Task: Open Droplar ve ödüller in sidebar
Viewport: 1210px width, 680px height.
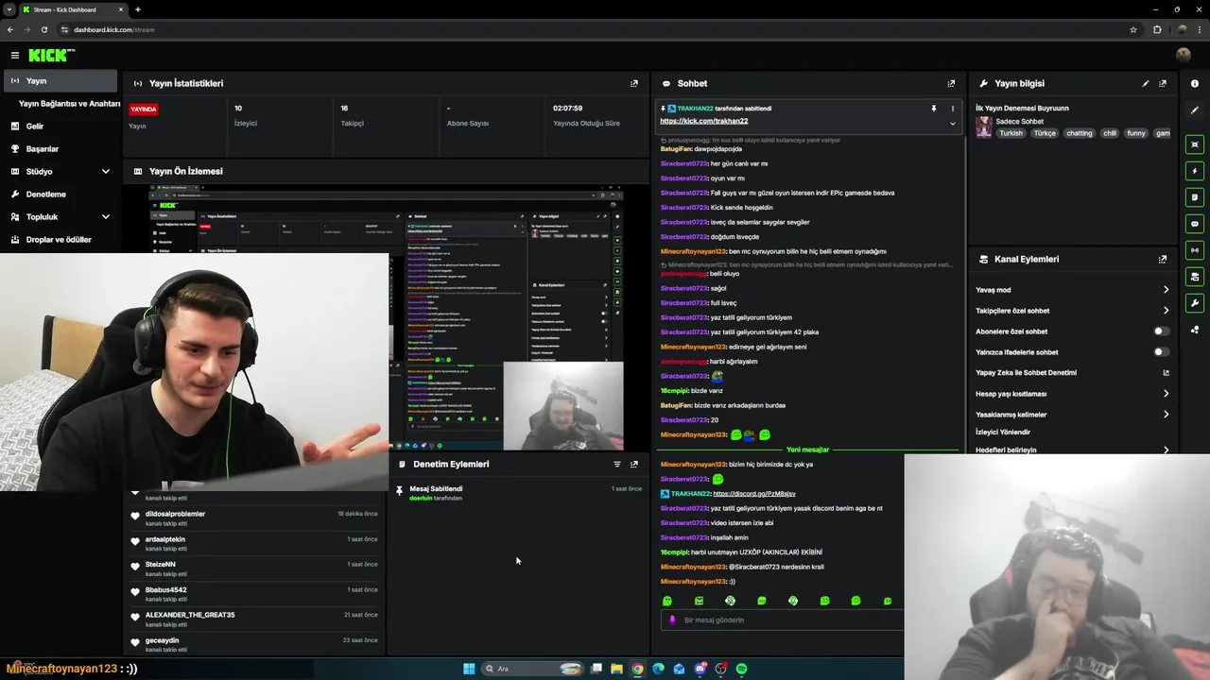Action: (60, 240)
